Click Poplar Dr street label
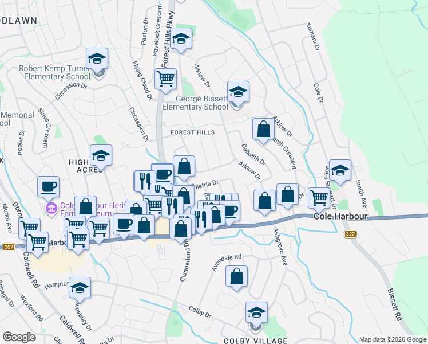Screen dimensions: 428x344 [x=21, y=142]
